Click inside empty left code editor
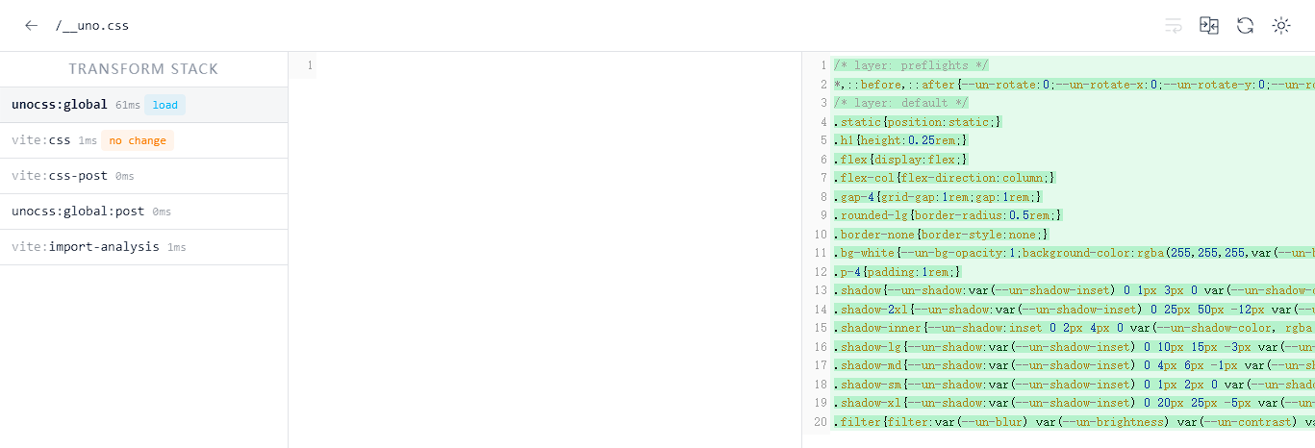 (x=558, y=250)
